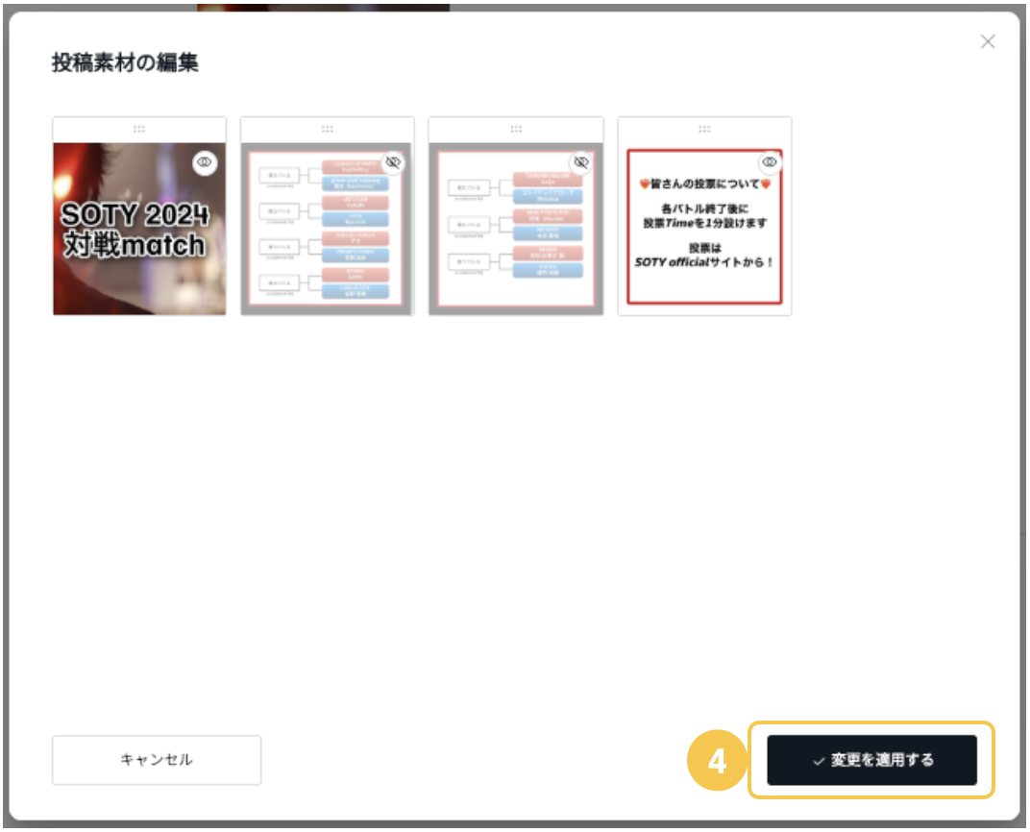
Task: Click the キャンセル button
Action: click(x=157, y=760)
